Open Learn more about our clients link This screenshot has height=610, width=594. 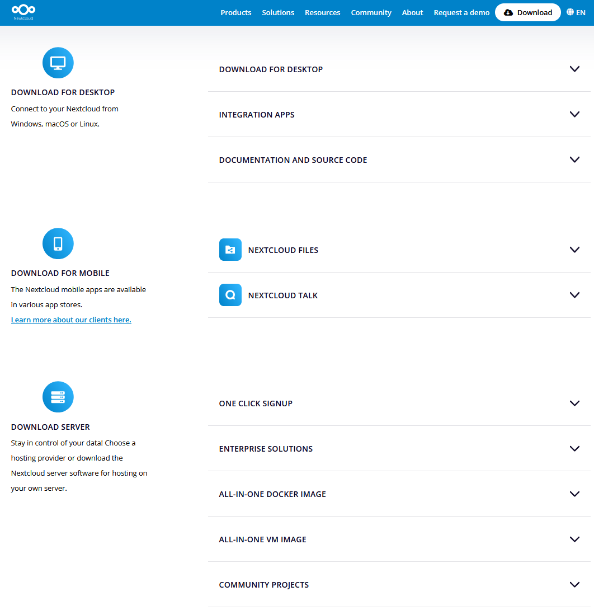coord(71,320)
